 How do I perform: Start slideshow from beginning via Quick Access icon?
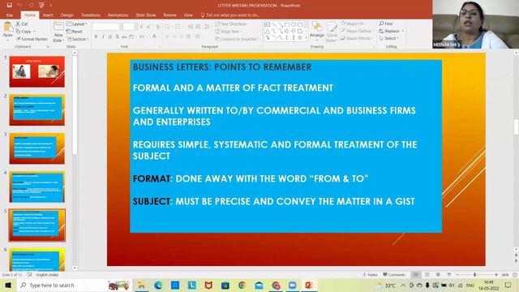41,6
